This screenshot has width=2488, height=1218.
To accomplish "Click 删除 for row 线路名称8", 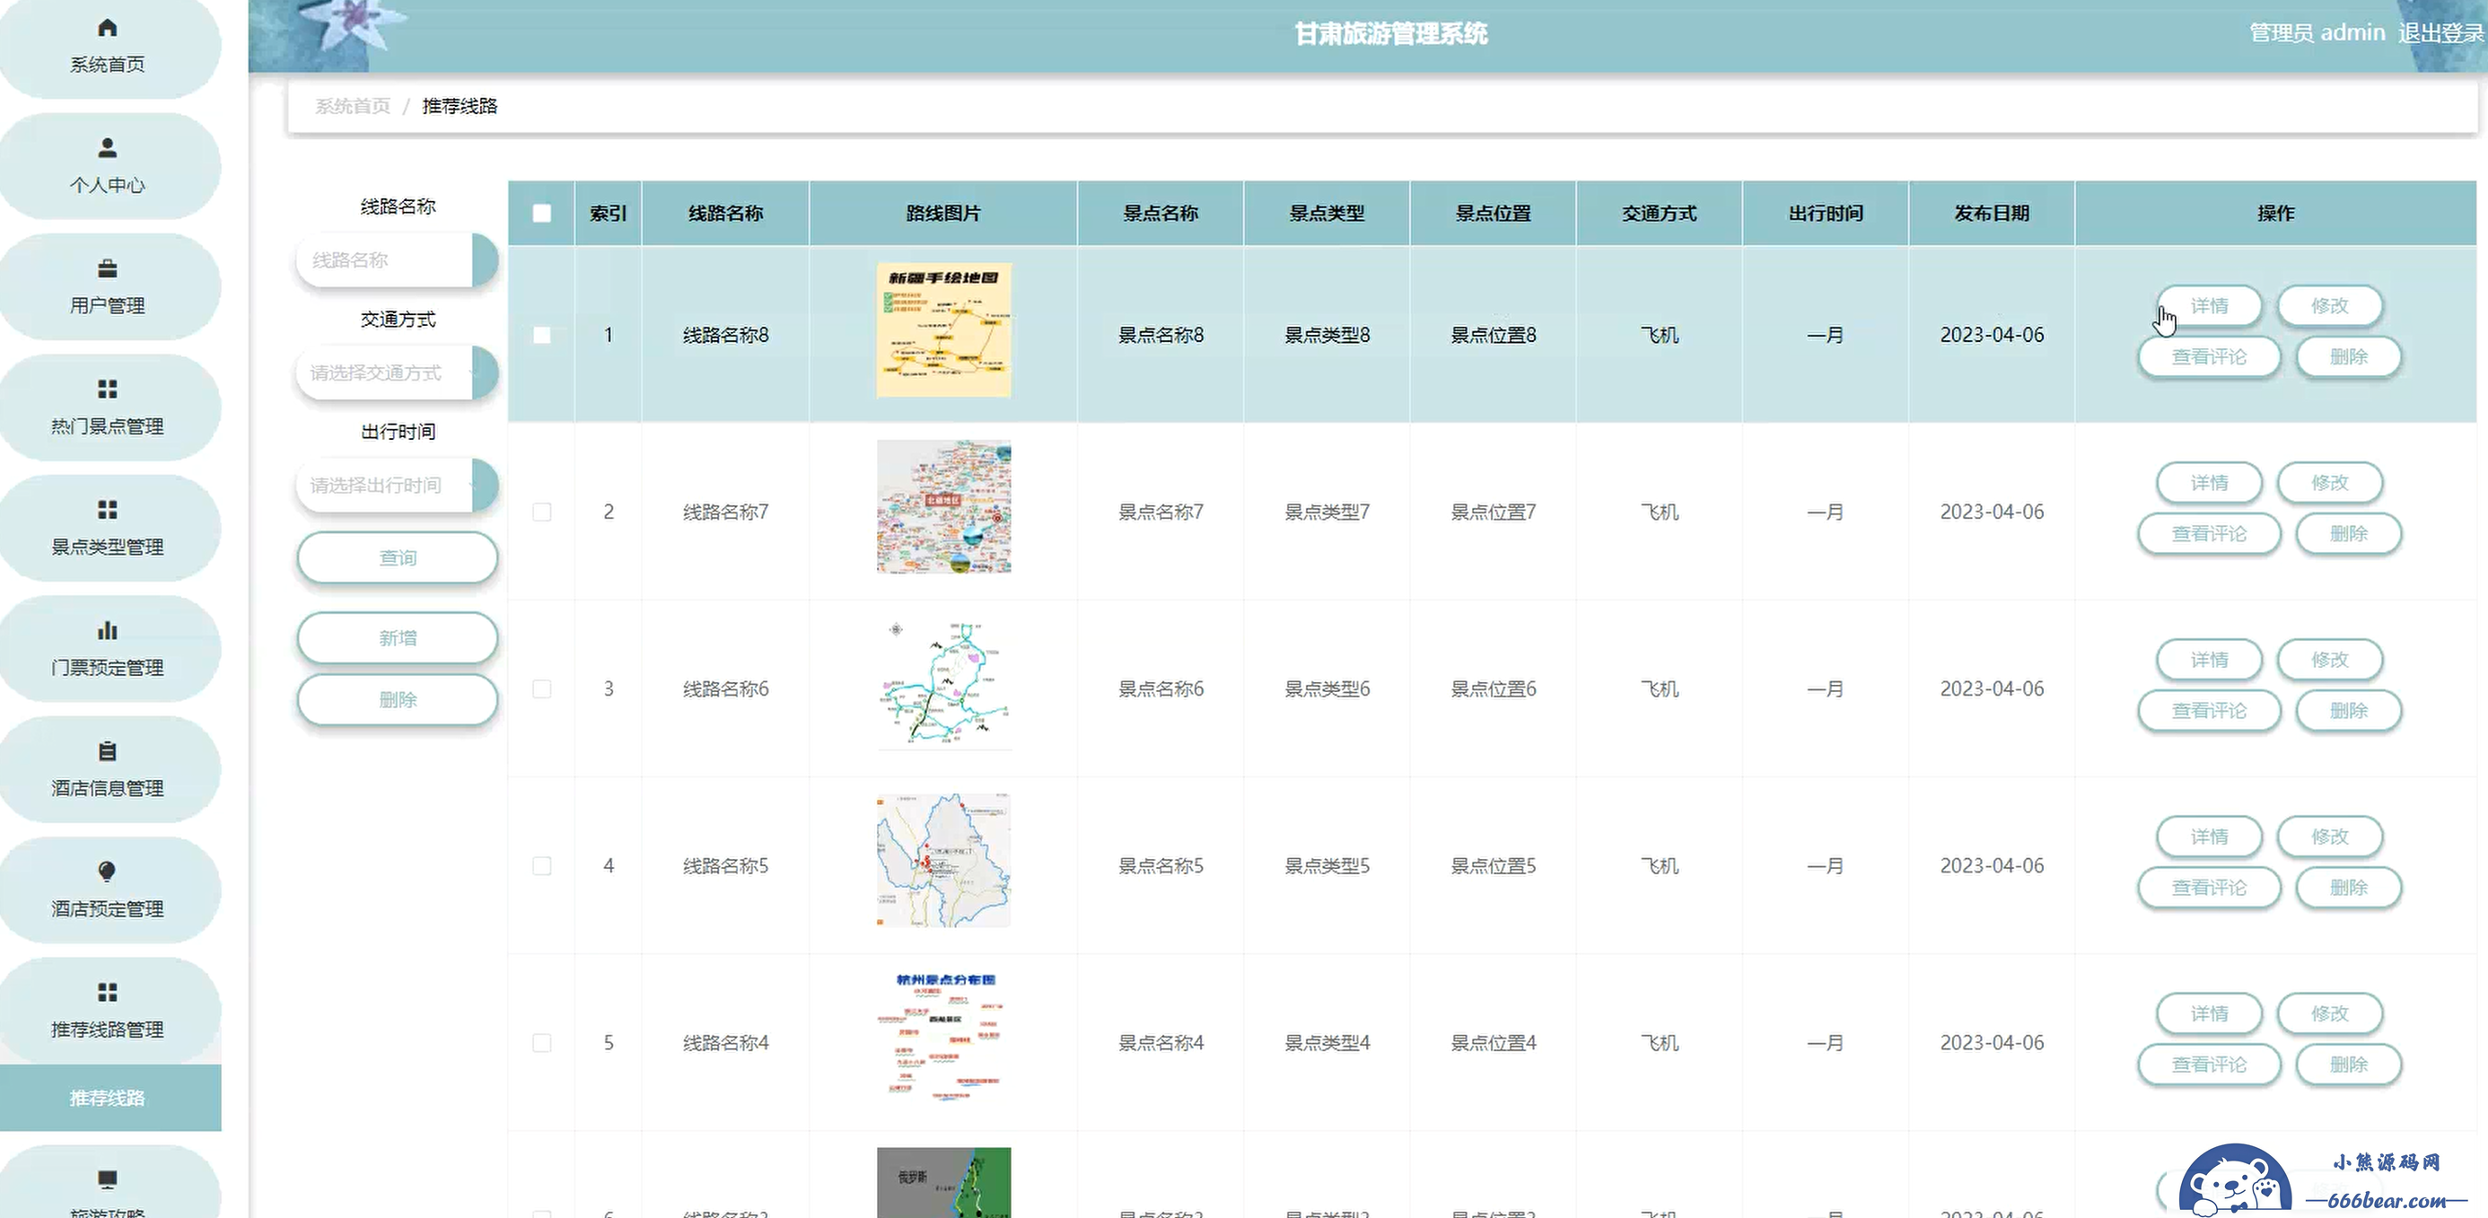I will 2348,356.
